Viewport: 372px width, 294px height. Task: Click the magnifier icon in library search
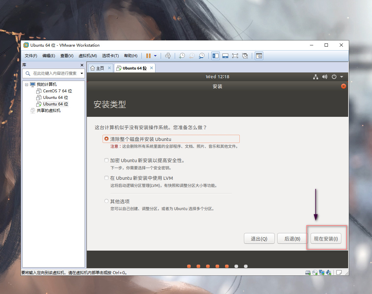[28, 73]
